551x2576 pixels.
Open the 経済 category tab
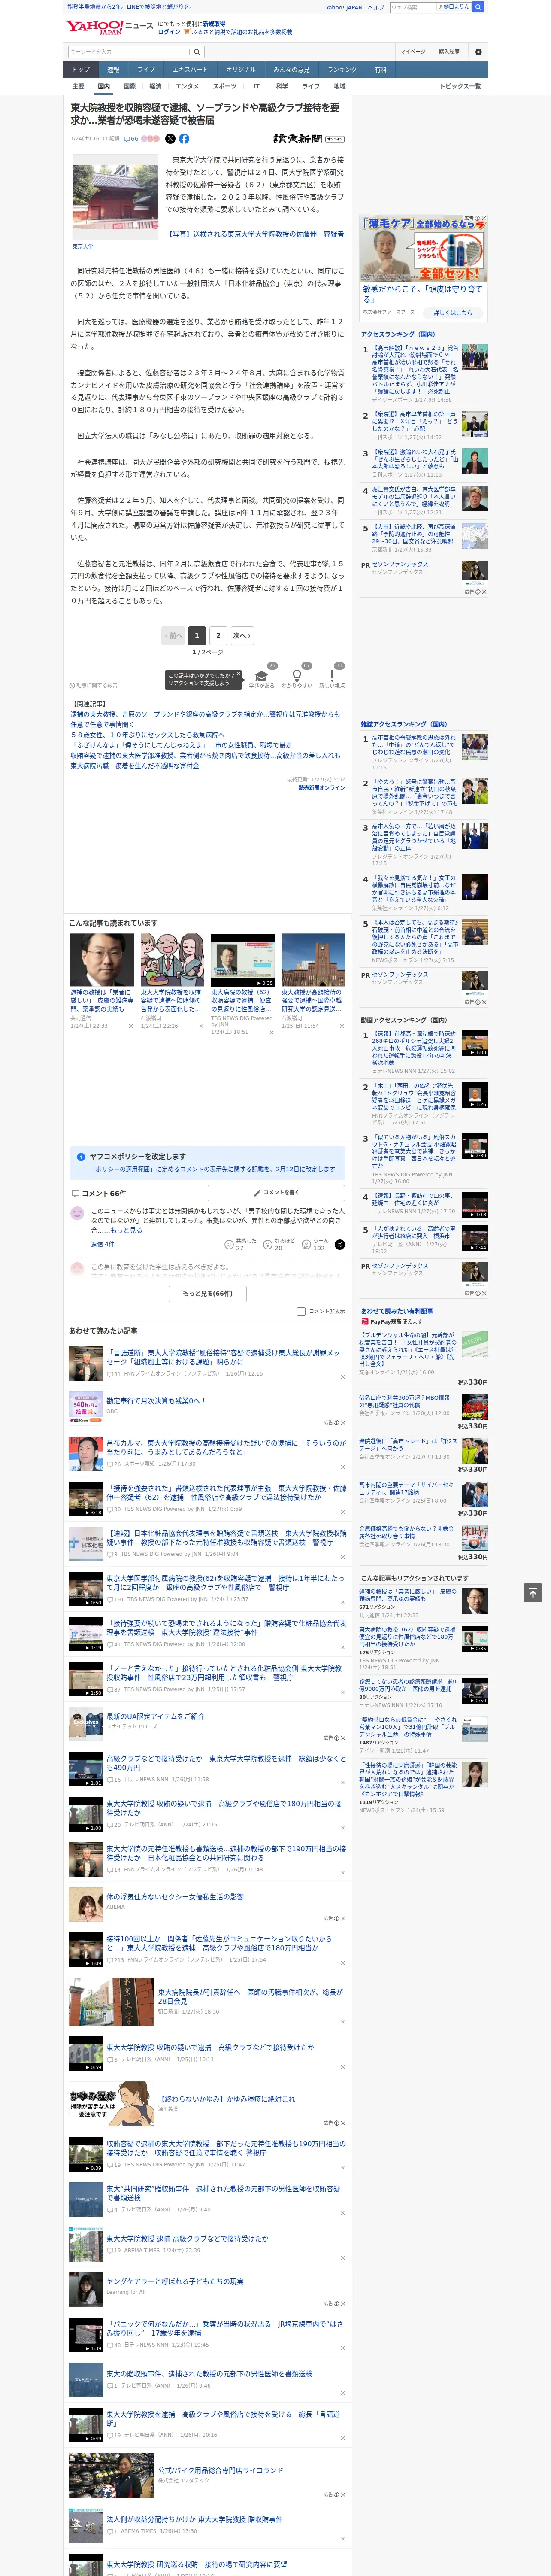click(155, 86)
